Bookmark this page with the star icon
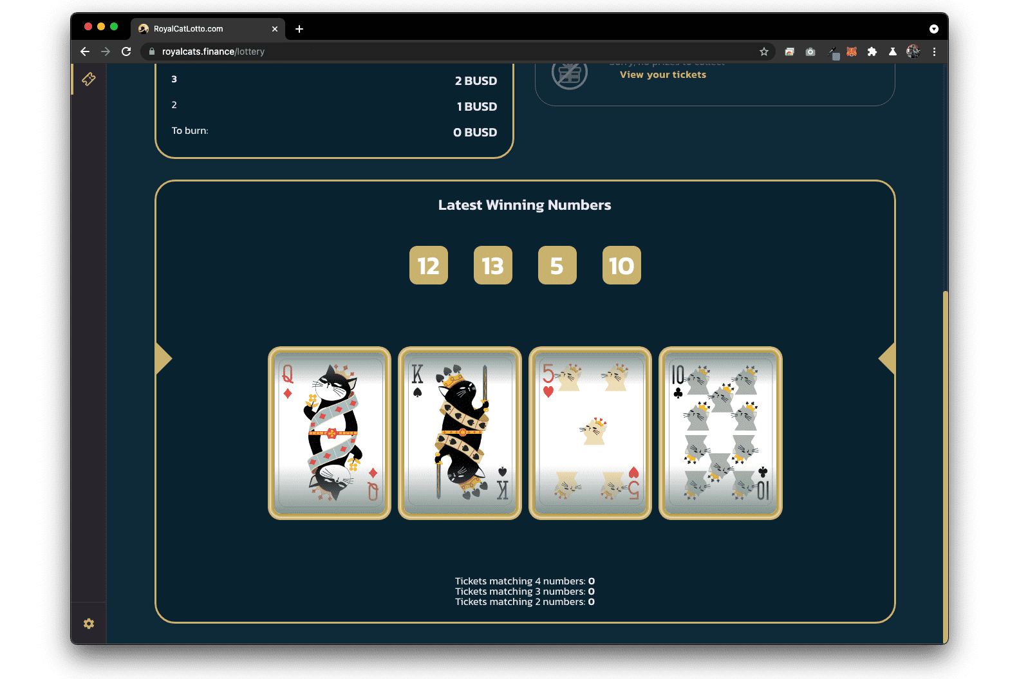 [x=764, y=51]
